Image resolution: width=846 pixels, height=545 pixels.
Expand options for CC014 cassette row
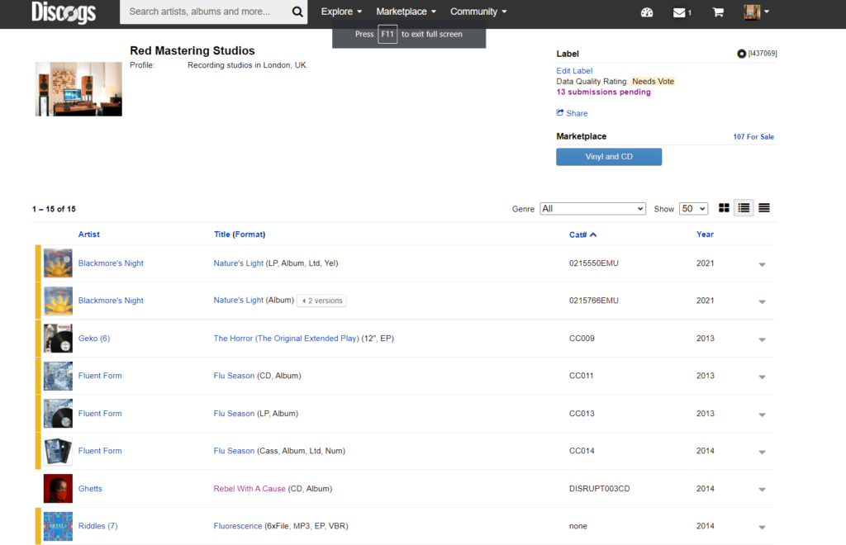(762, 452)
